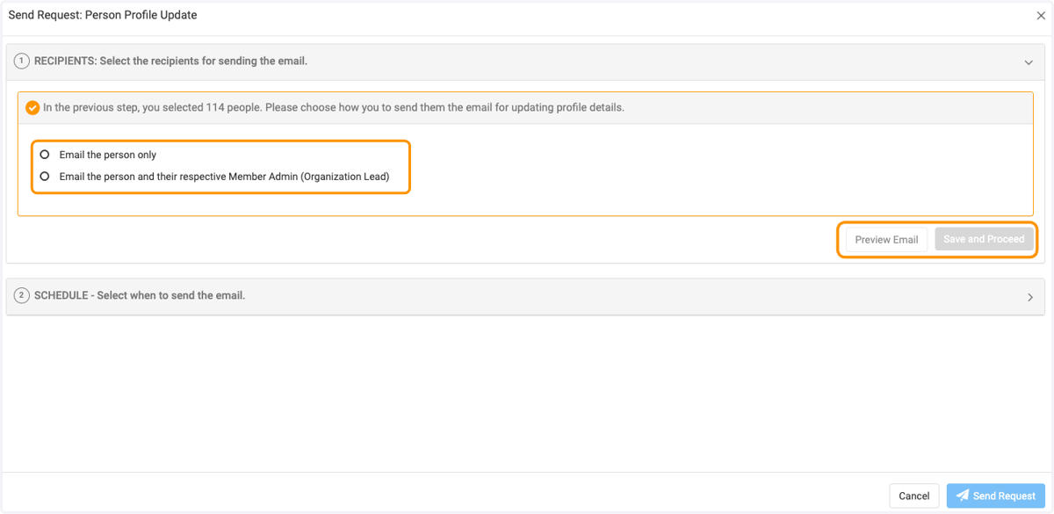Viewport: 1054px width, 514px height.
Task: Click Save and Proceed button
Action: coord(984,239)
